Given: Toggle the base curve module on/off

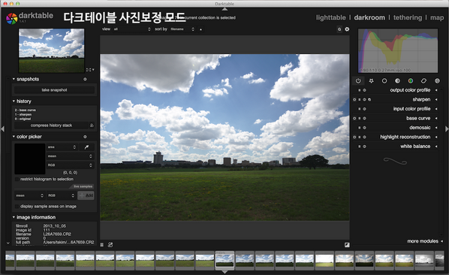Looking at the screenshot, I should click(354, 118).
